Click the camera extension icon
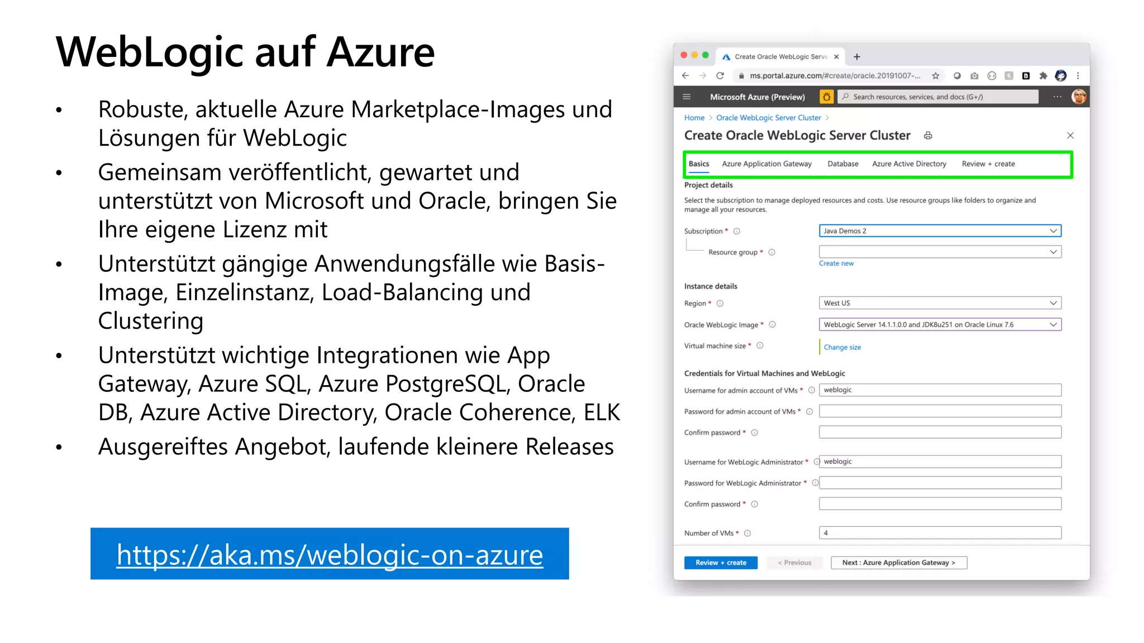Viewport: 1144px width, 643px height. tap(974, 75)
